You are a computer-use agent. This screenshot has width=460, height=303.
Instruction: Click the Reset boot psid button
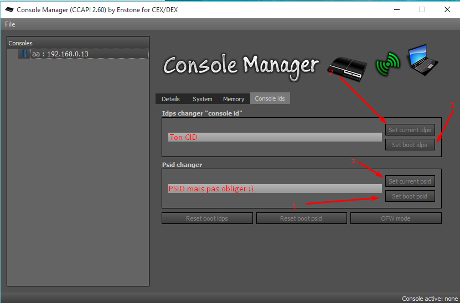click(301, 218)
